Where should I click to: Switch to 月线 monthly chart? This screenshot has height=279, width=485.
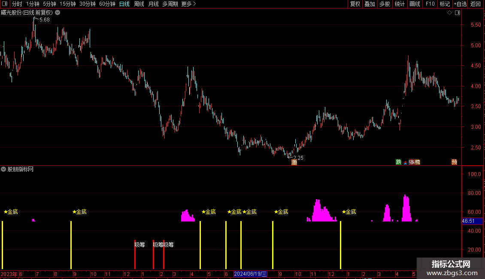pos(153,4)
